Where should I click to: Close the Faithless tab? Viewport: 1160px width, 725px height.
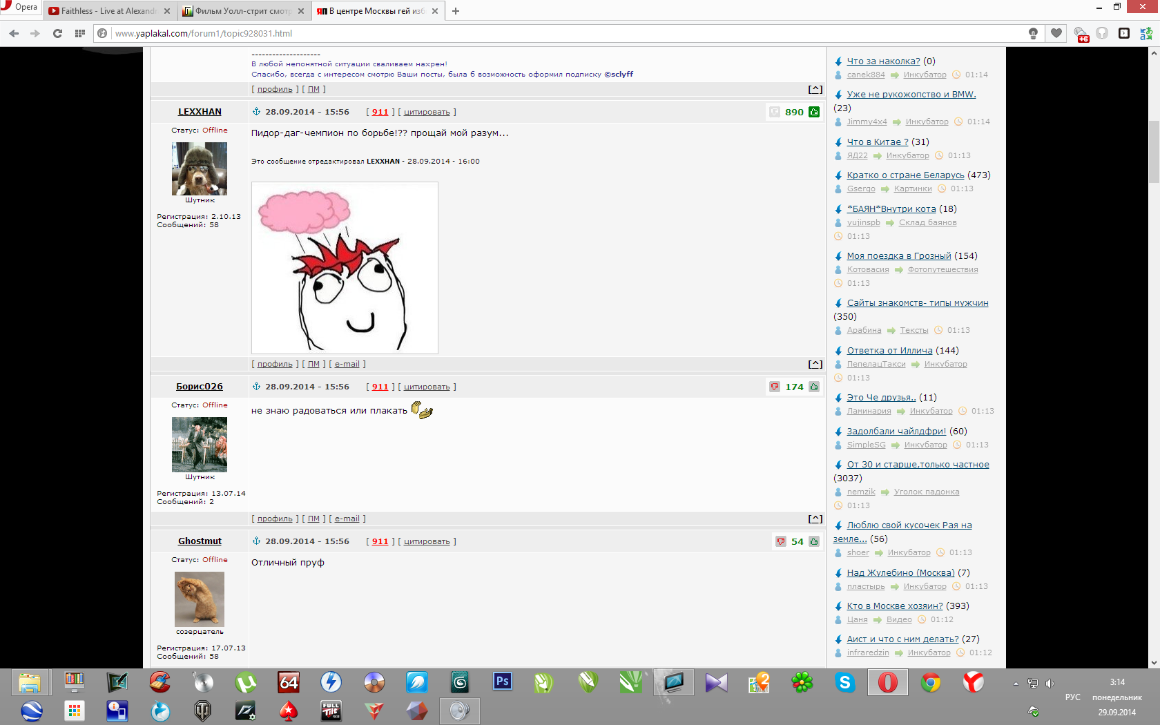167,11
